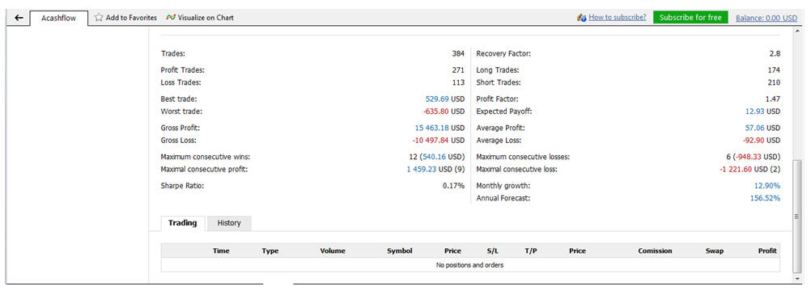The height and width of the screenshot is (299, 811).
Task: Click the Gross Loss value -10 497.84 USD
Action: coord(439,141)
